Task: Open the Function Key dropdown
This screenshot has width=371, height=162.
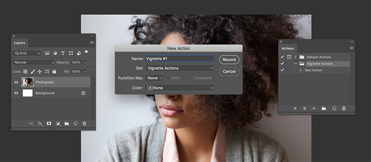Action: click(154, 78)
